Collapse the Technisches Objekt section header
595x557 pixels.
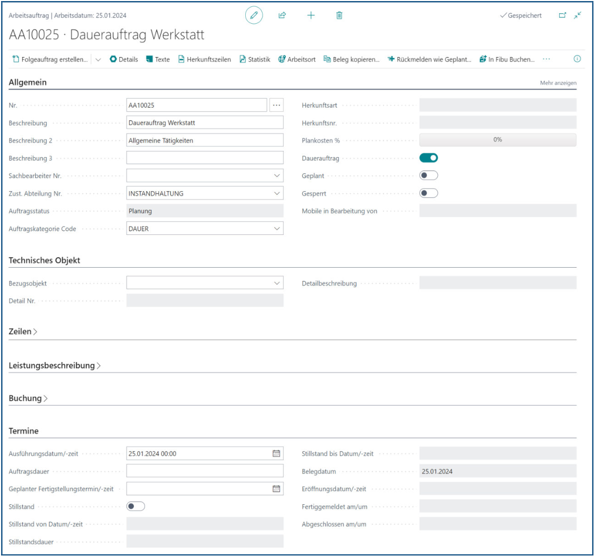pos(44,260)
